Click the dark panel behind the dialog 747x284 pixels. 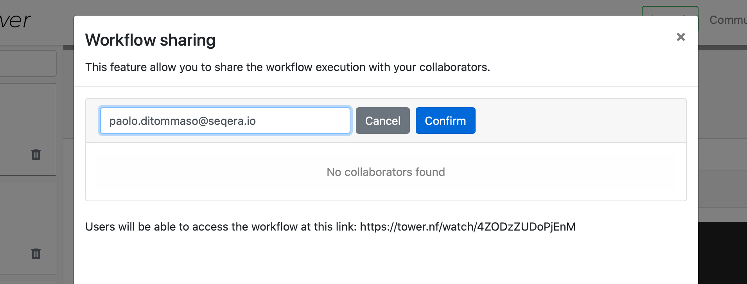pos(722,254)
